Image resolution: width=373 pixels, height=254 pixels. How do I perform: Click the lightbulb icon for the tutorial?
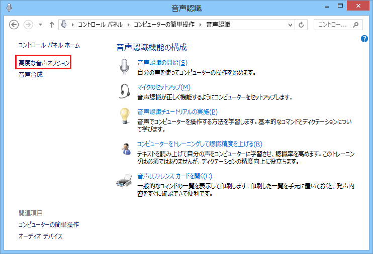pyautogui.click(x=124, y=116)
